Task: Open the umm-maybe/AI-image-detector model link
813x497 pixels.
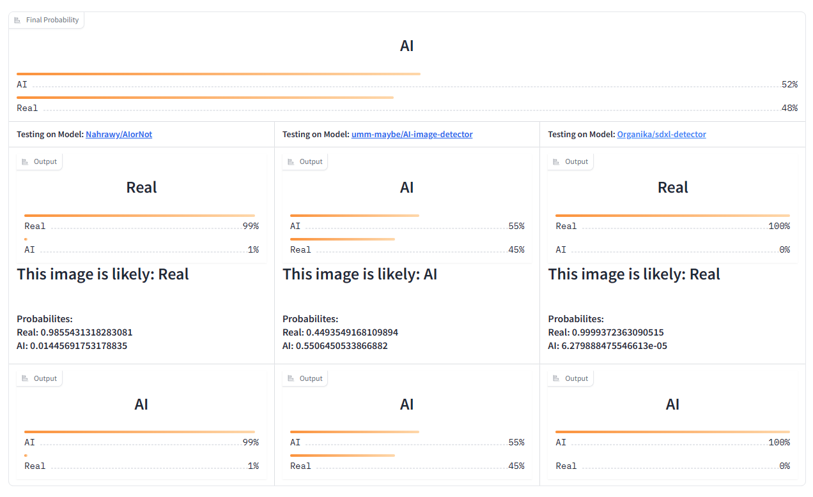Action: tap(412, 135)
